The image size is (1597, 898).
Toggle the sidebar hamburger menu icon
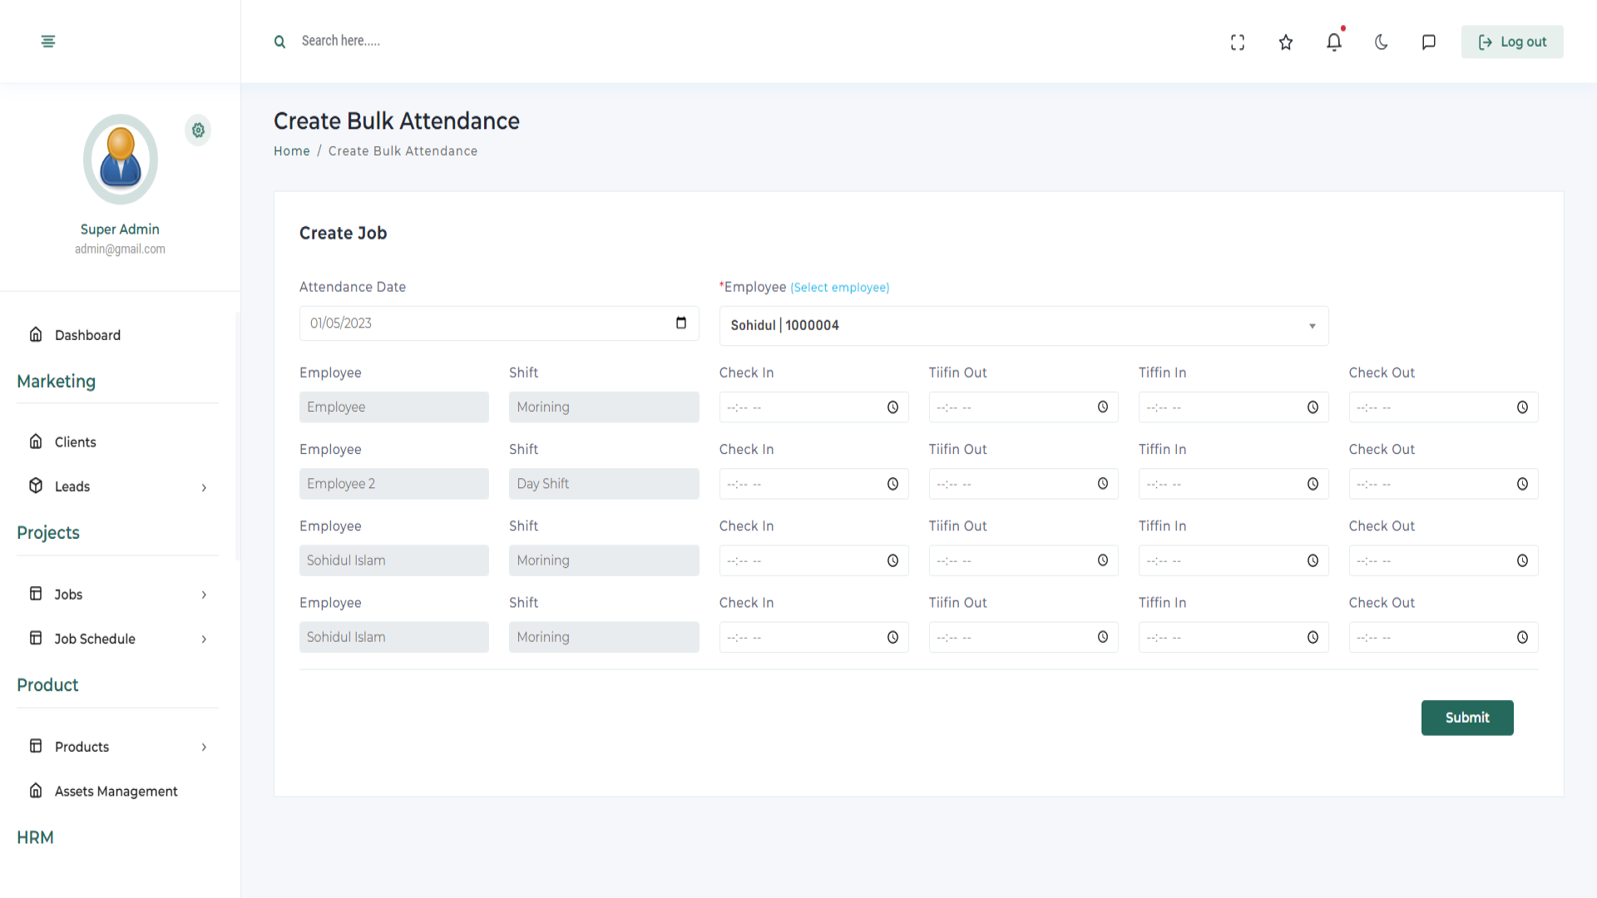(48, 42)
